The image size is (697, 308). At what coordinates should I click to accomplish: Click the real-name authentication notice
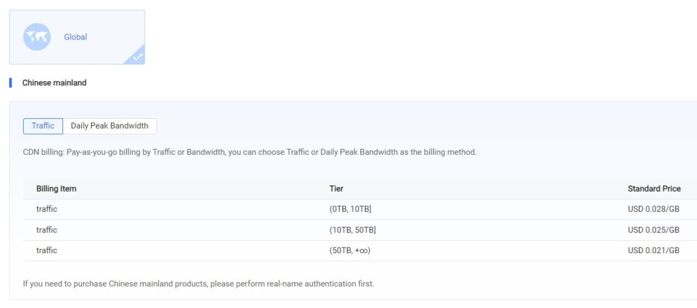click(198, 284)
